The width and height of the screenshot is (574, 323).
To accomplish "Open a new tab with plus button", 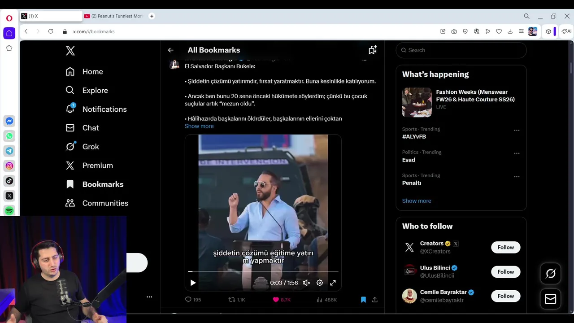I will pos(152,16).
